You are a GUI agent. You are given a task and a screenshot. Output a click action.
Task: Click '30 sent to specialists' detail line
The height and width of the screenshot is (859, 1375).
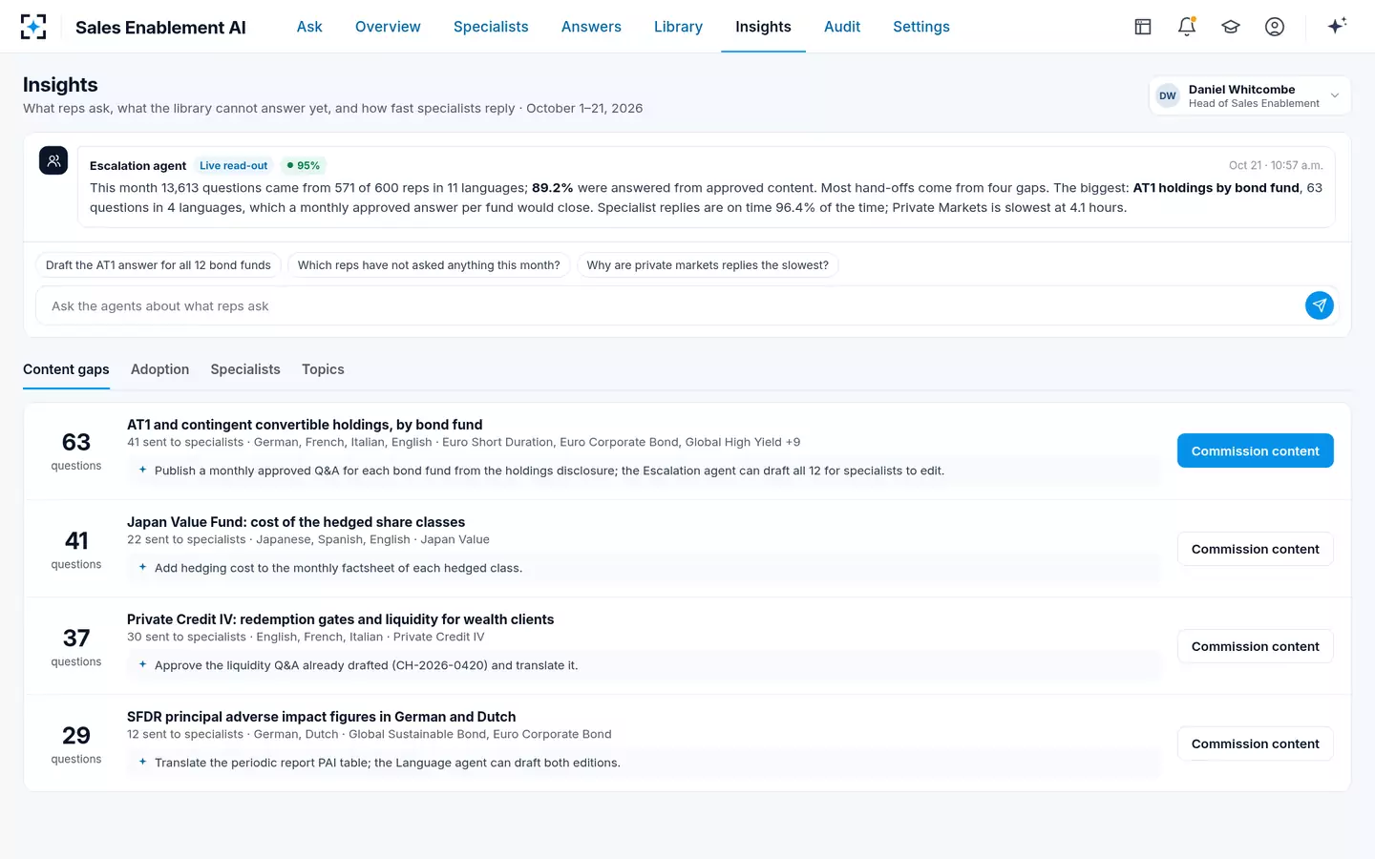tap(306, 637)
